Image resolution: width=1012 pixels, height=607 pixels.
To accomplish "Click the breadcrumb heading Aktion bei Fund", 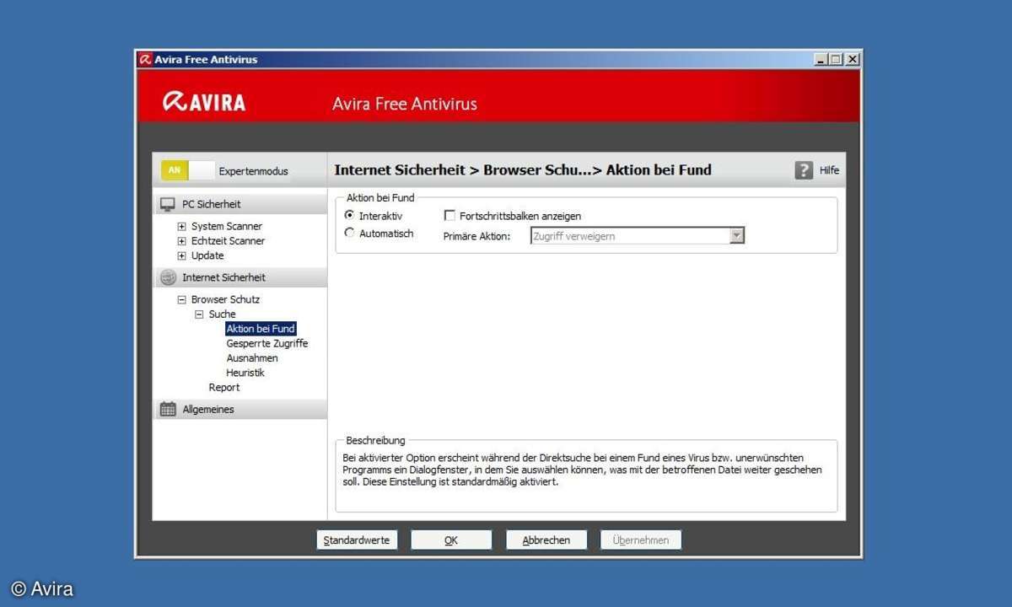I will [659, 169].
